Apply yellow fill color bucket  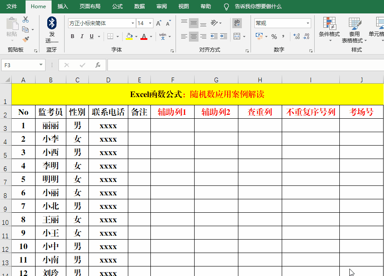[x=129, y=36]
